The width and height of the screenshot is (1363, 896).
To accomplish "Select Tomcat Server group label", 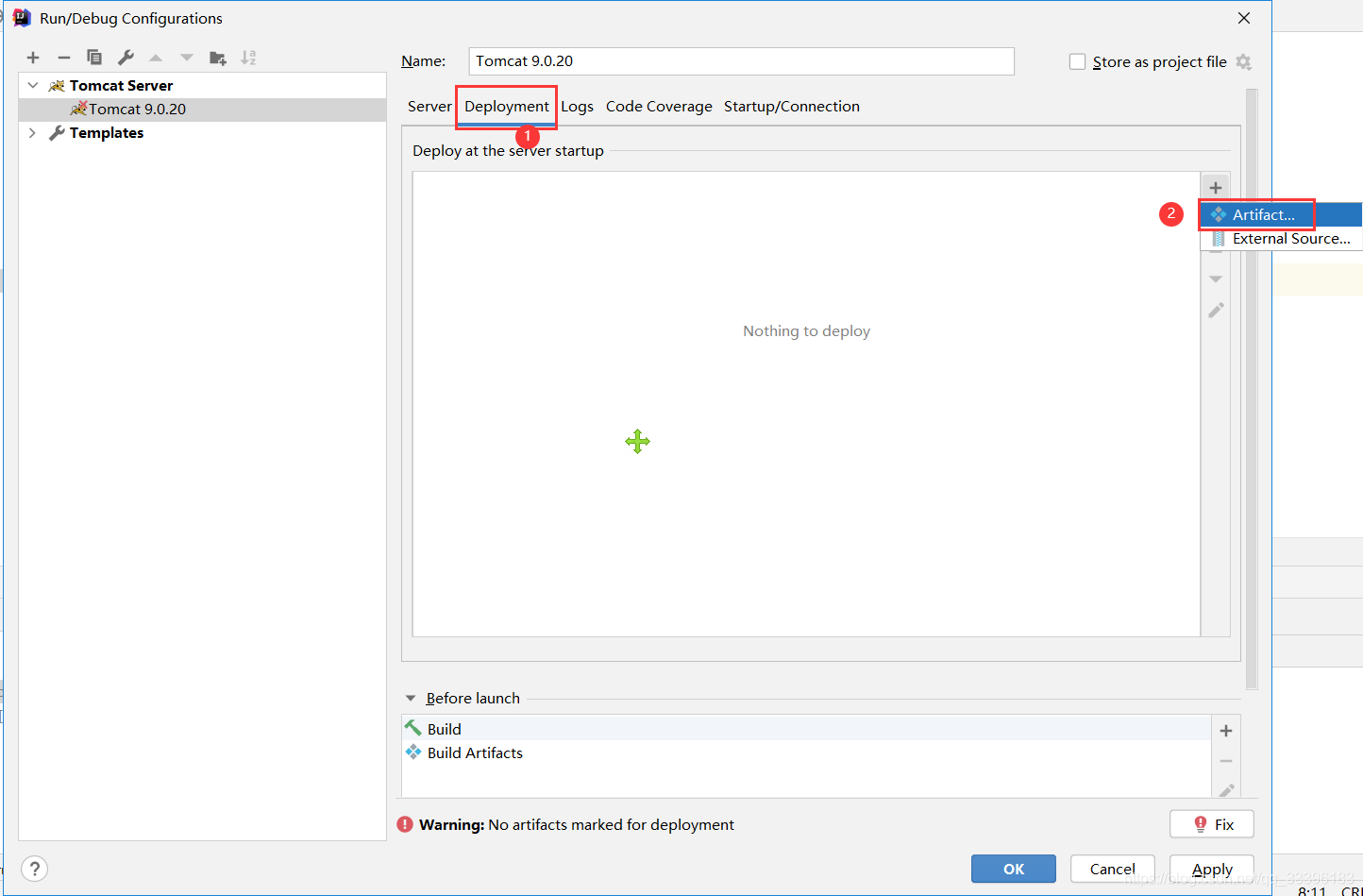I will coord(121,85).
